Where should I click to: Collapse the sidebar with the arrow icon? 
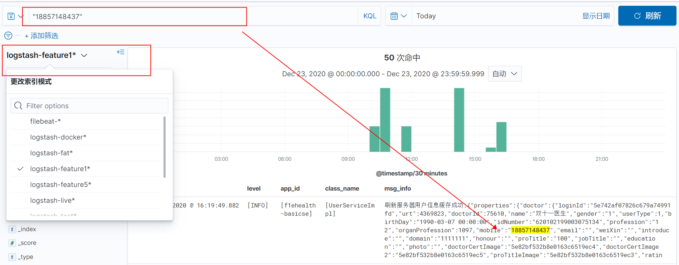[x=121, y=52]
